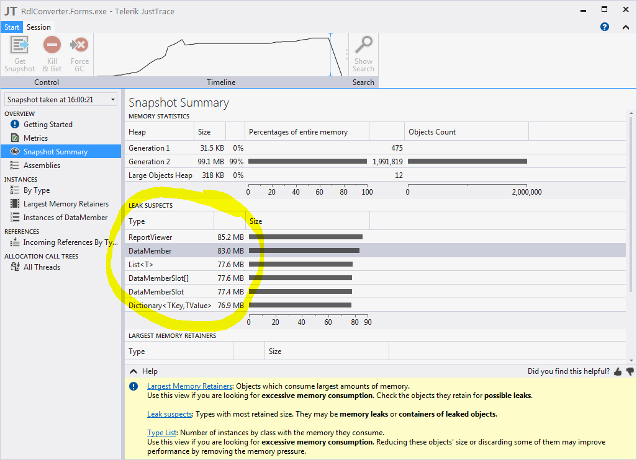Click the Get Snapshot icon
Viewport: 637px width, 460px height.
pos(19,45)
